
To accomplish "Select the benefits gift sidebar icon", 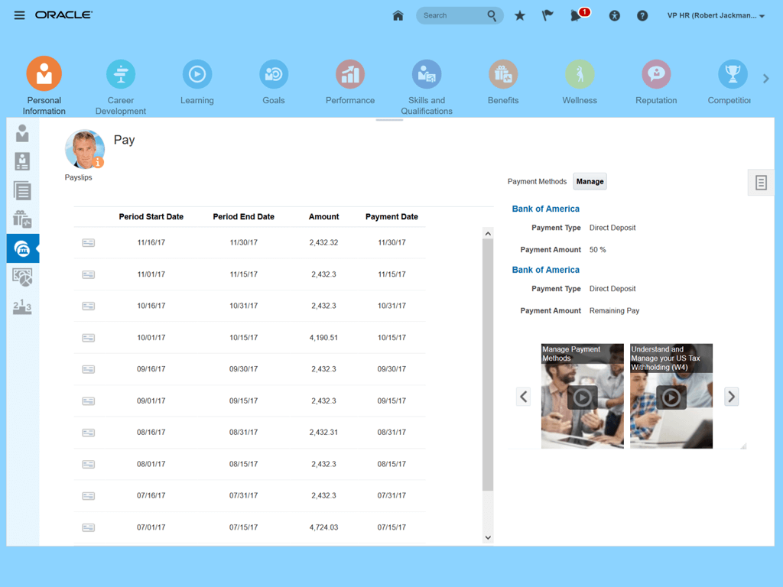I will pyautogui.click(x=22, y=219).
